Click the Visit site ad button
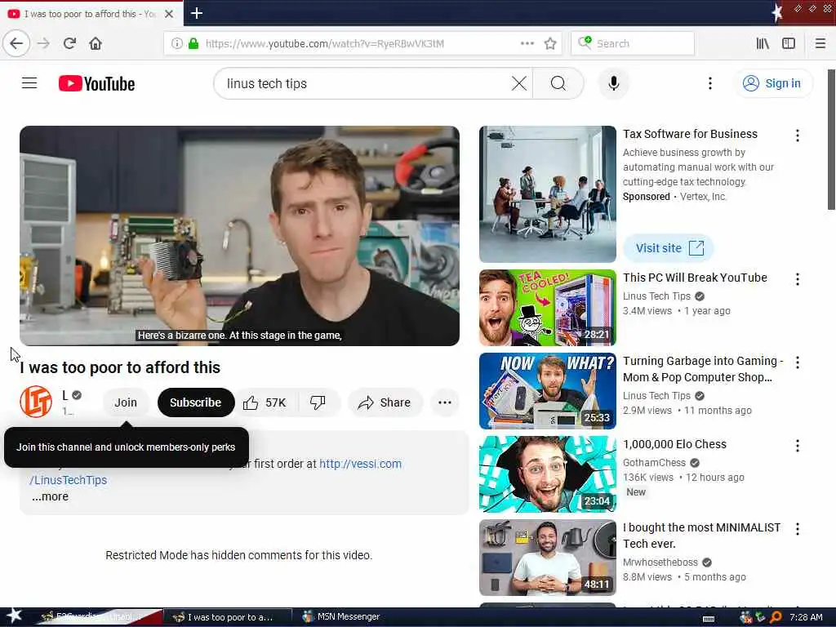Screen dimensions: 836x627 (x=668, y=248)
